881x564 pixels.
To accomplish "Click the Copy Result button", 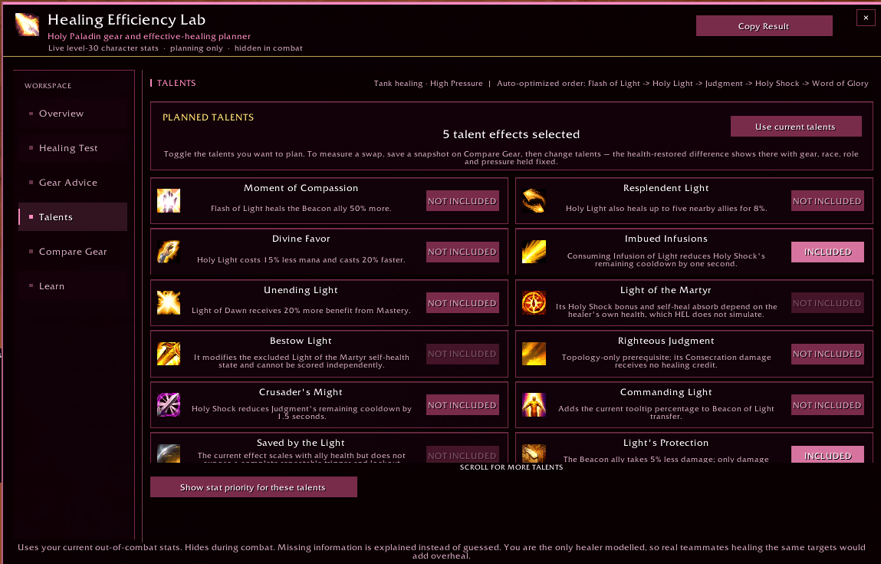I will [x=764, y=26].
